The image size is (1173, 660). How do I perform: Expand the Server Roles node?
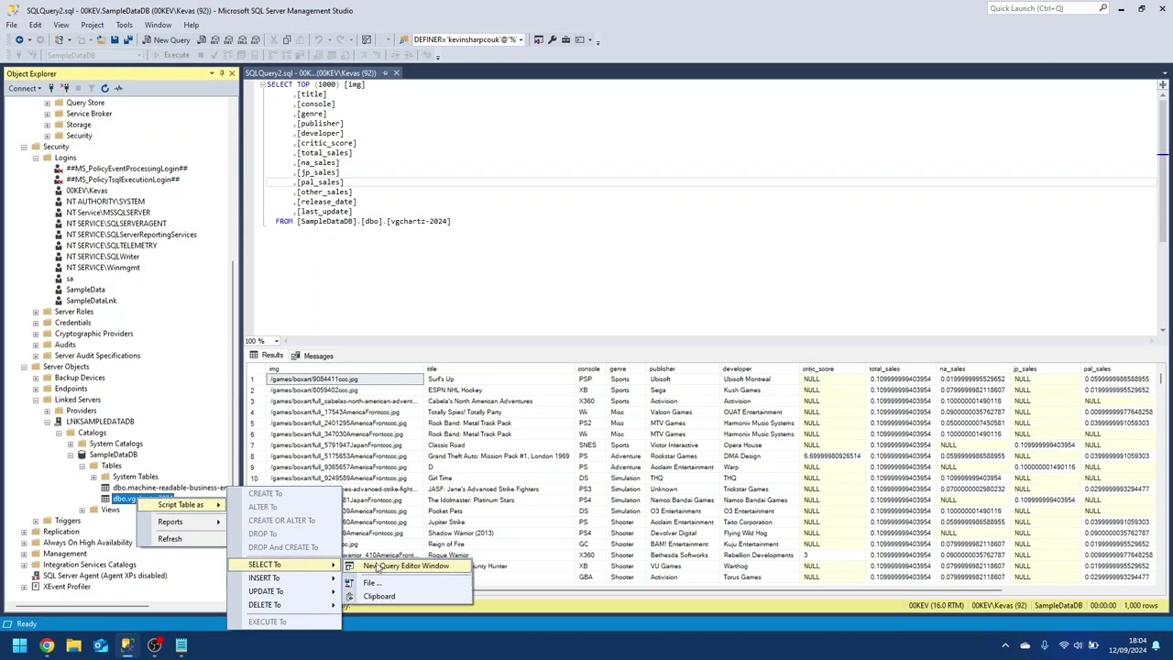[36, 312]
